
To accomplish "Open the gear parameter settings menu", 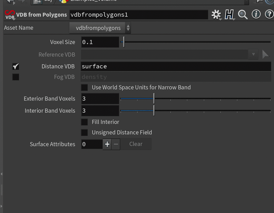I will click(216, 15).
